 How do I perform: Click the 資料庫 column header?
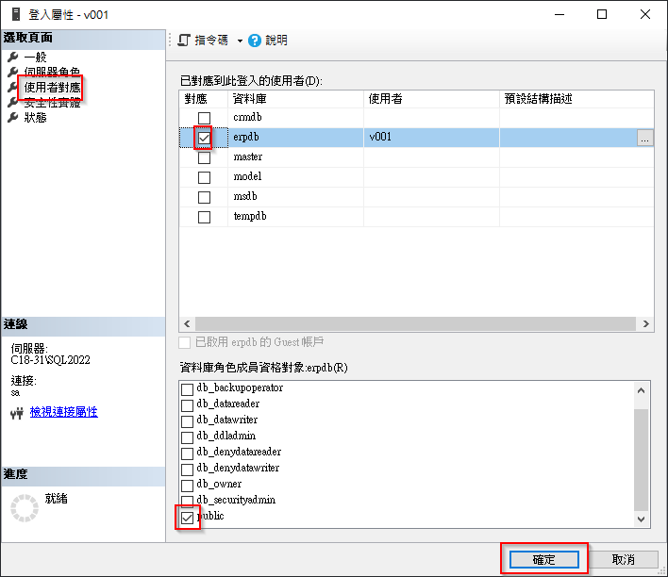pos(295,99)
